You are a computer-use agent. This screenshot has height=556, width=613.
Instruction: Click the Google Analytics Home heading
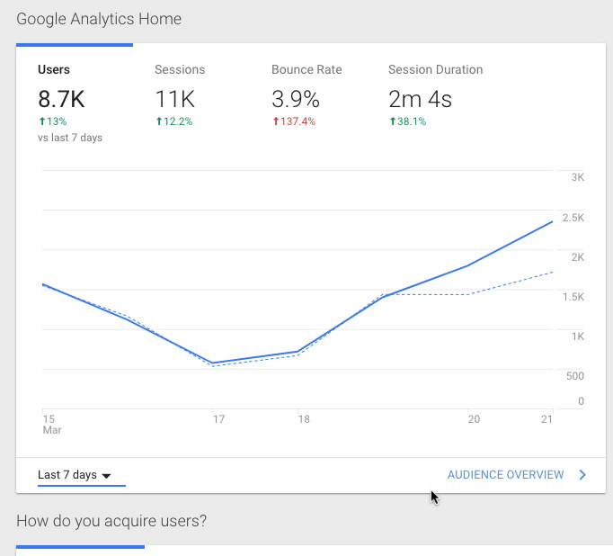click(99, 19)
